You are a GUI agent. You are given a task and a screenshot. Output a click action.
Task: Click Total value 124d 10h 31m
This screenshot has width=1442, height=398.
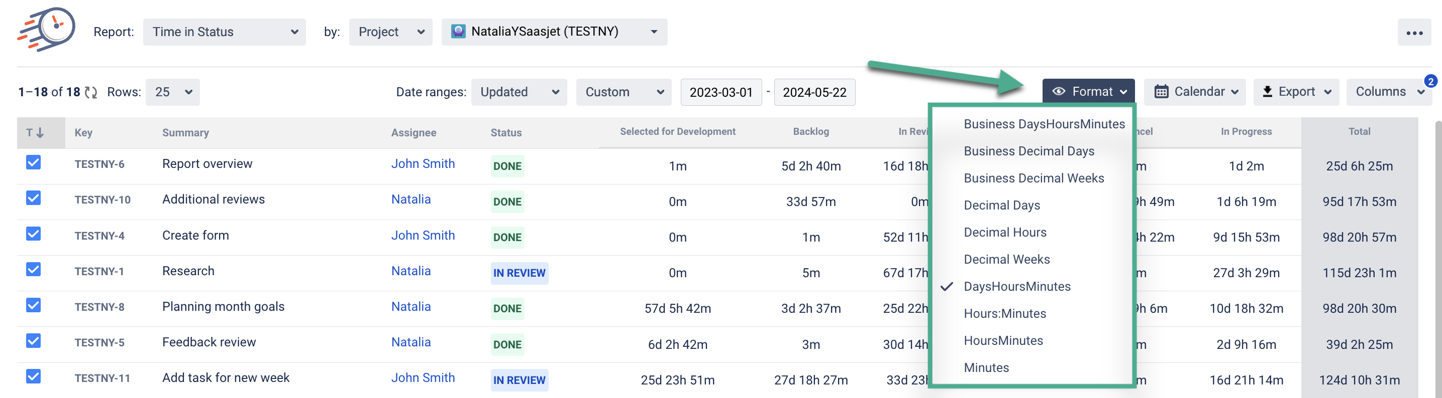click(1359, 380)
